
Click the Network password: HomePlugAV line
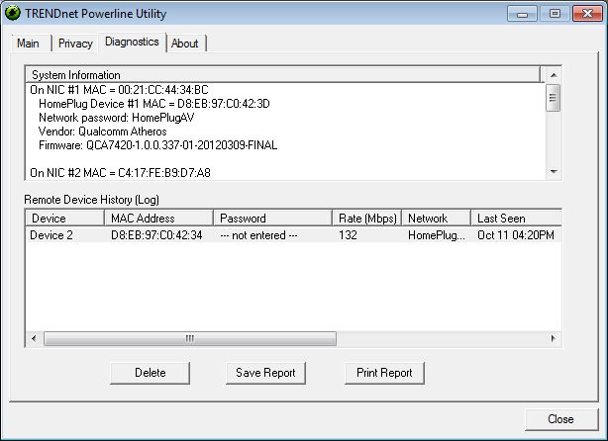click(116, 118)
